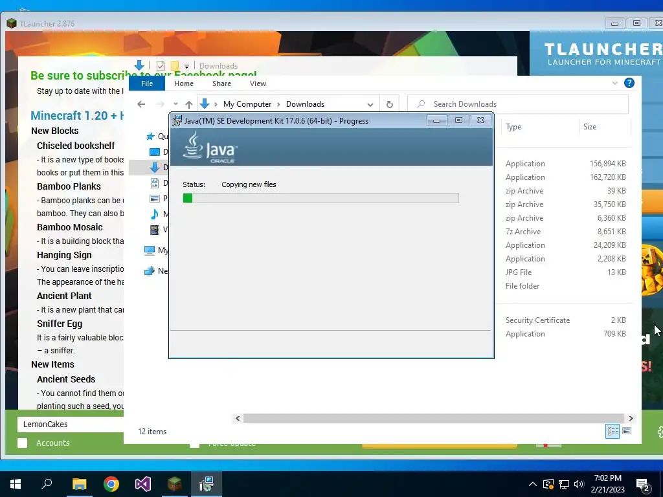Select Network in the navigation pane
The image size is (663, 497).
pos(156,271)
